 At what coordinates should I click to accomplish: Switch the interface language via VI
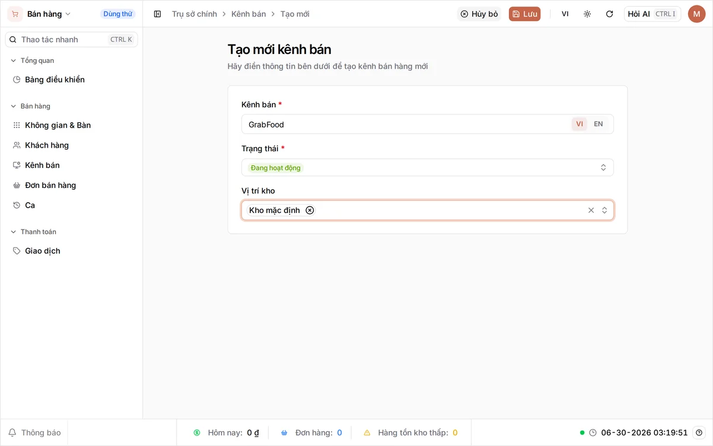(565, 14)
